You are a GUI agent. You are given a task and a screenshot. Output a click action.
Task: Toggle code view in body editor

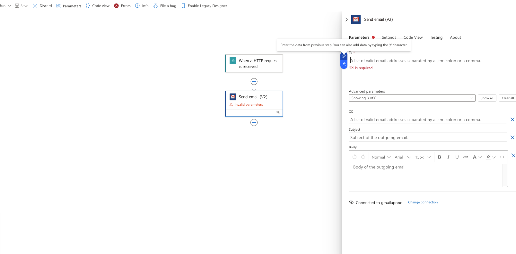502,157
